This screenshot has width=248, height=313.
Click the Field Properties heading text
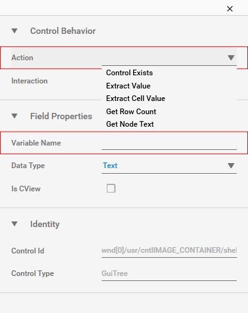coord(61,116)
